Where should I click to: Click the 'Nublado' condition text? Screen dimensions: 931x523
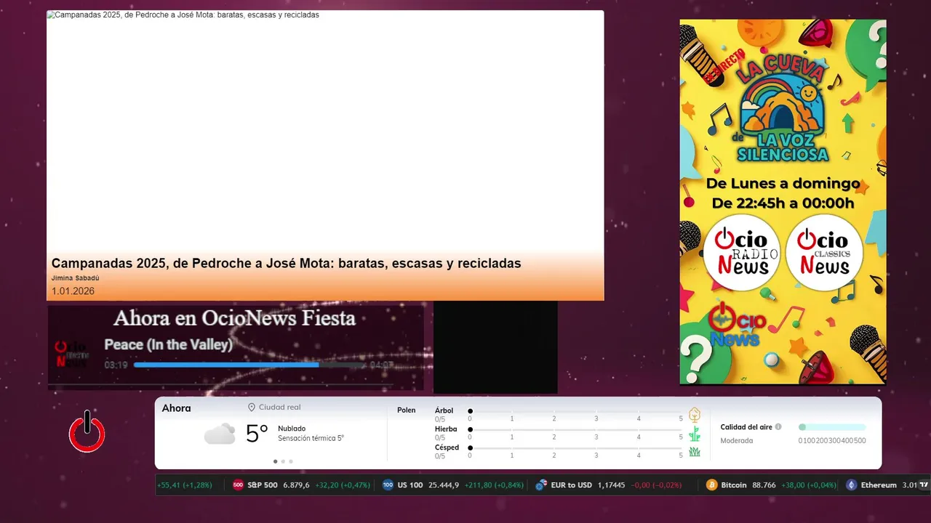(x=292, y=429)
